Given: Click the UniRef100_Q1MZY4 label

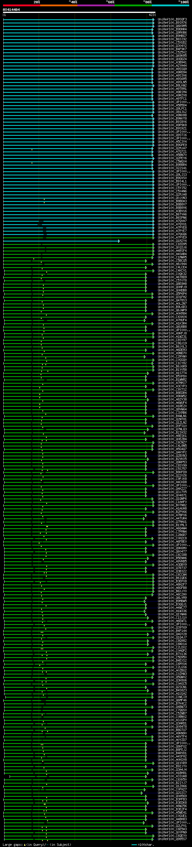Looking at the screenshot, I should point(172,241).
